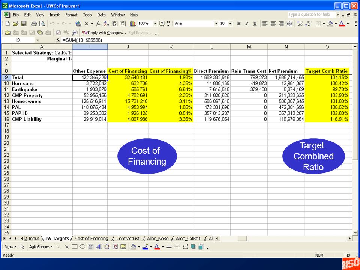Open Microsoft Excel Help question icon

162,23
